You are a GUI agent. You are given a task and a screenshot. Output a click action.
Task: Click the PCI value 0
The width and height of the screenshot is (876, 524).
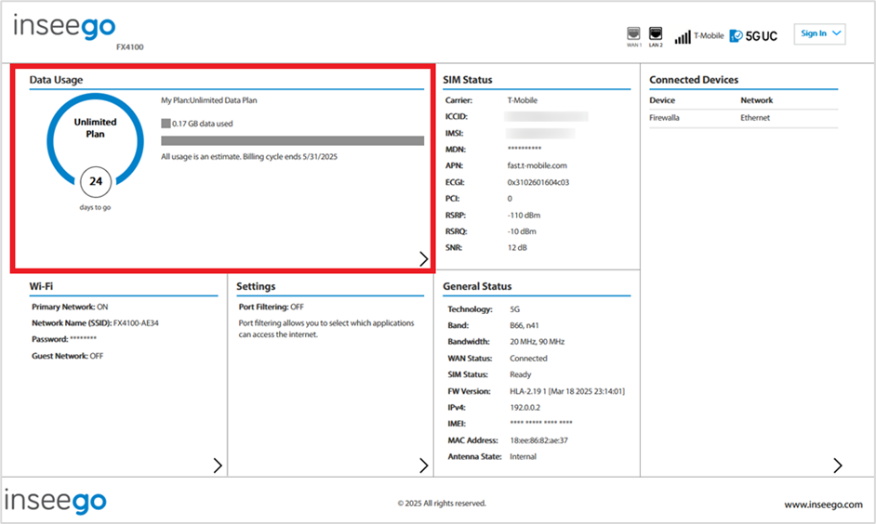510,199
